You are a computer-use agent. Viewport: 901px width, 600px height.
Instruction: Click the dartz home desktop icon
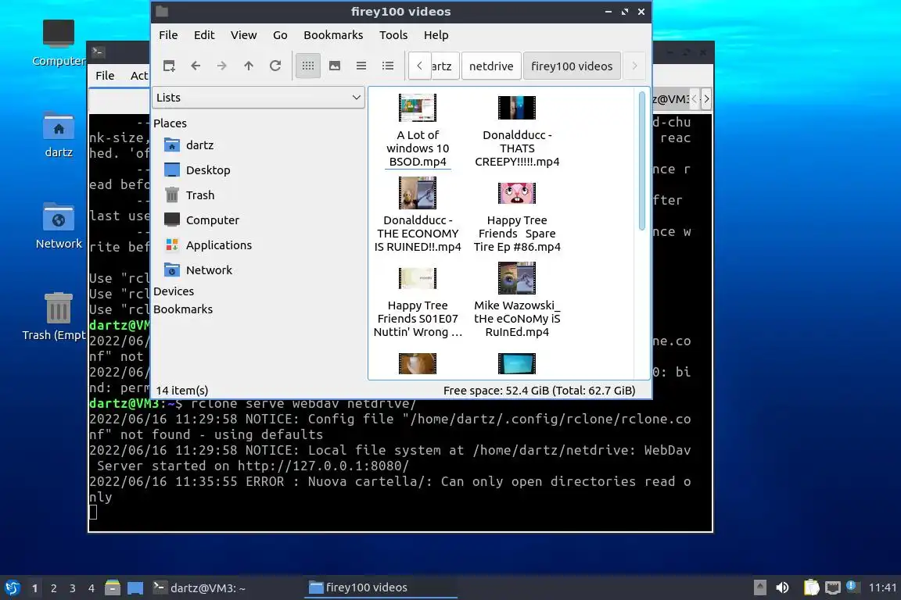(59, 135)
